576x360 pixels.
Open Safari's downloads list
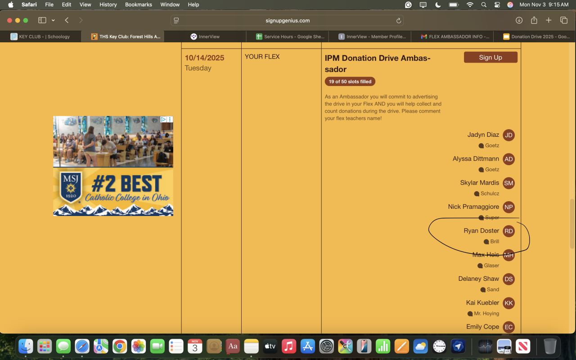(x=519, y=20)
